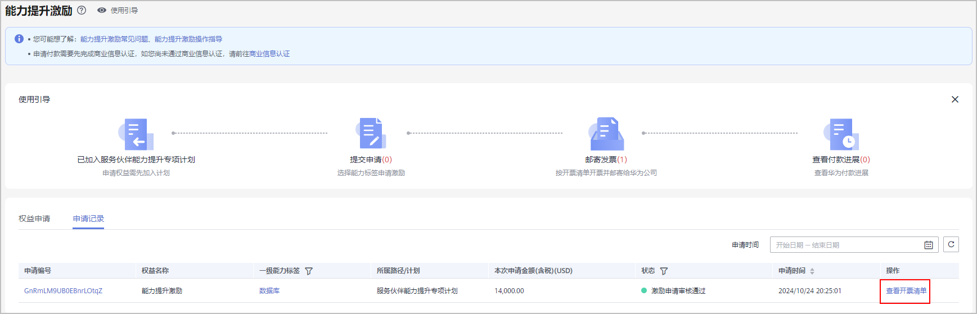977x314 pixels.
Task: Click the 申请编号 column header
Action: (38, 271)
